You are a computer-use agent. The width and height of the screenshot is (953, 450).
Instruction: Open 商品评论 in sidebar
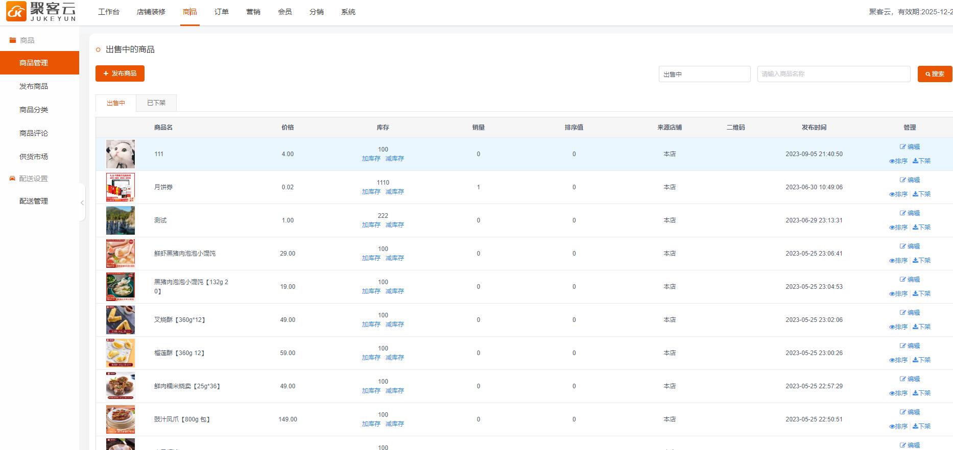(x=34, y=133)
